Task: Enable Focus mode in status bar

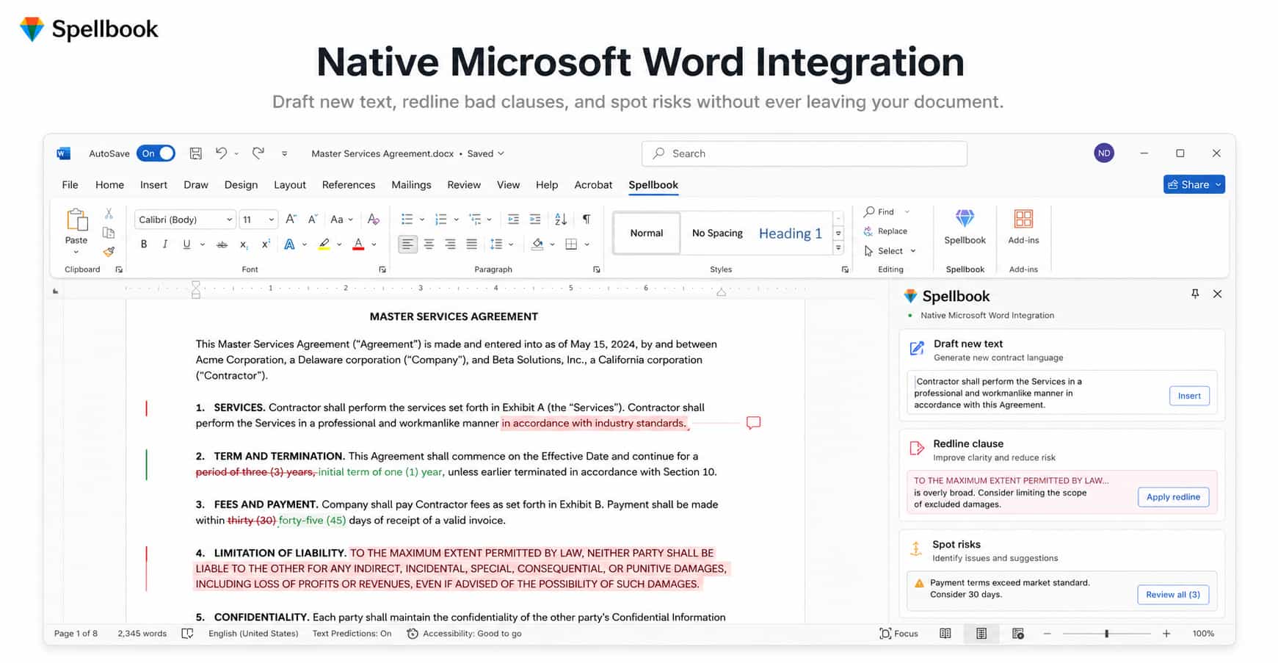Action: 898,634
